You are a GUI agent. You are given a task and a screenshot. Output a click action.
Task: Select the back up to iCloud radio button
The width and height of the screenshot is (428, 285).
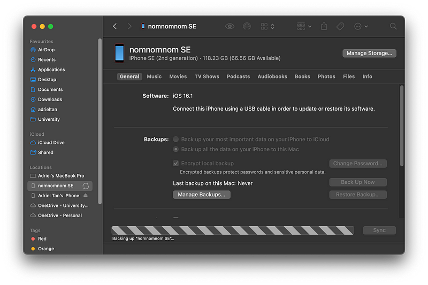pyautogui.click(x=176, y=140)
